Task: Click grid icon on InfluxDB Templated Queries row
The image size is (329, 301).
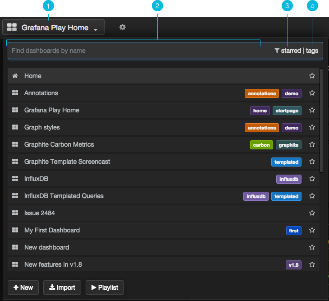Action: click(x=15, y=196)
